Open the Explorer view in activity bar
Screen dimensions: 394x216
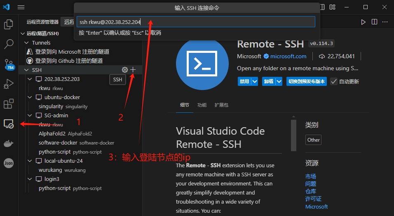point(9,24)
